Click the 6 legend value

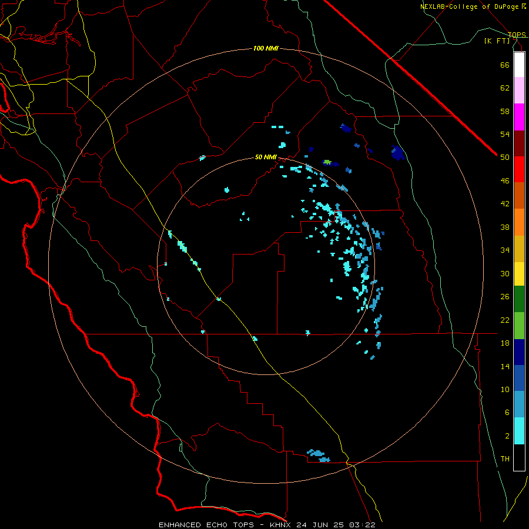point(507,413)
